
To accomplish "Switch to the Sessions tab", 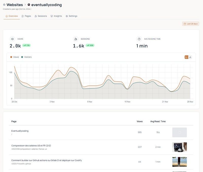I will 41,16.
